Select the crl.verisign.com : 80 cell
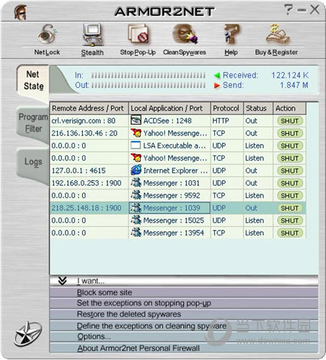Screen dimensions: 326x360 [x=89, y=121]
